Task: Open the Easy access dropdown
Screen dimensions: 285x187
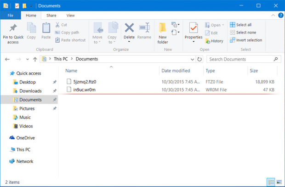Action: [175, 33]
